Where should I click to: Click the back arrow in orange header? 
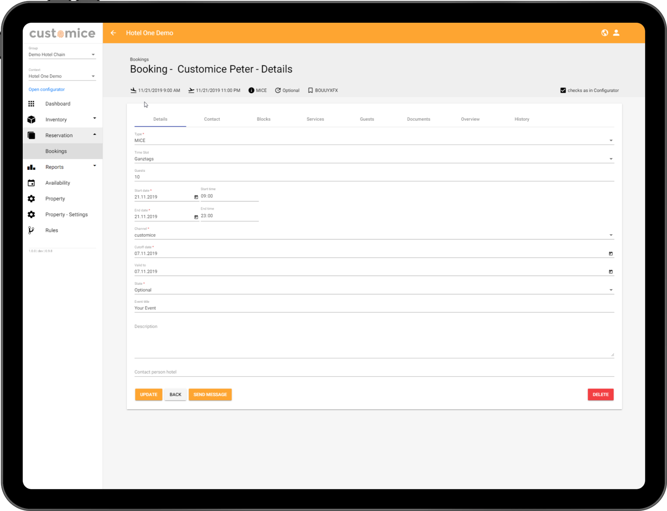(x=113, y=33)
